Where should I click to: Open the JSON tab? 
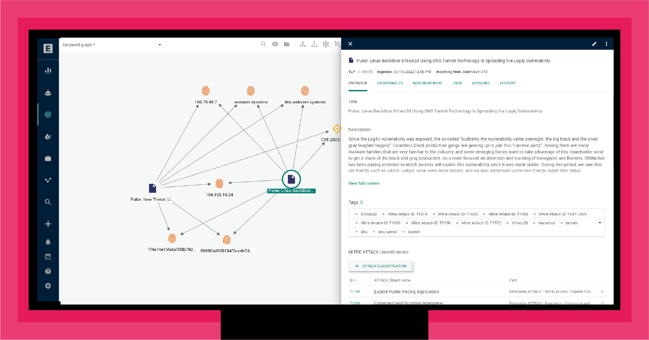[457, 83]
